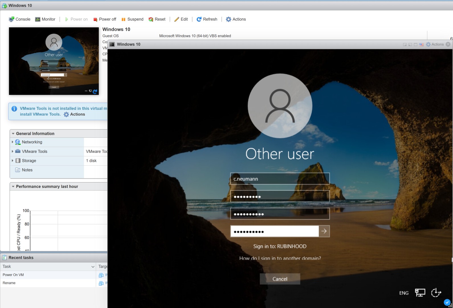Click first console window layout icon
The height and width of the screenshot is (308, 453).
405,44
